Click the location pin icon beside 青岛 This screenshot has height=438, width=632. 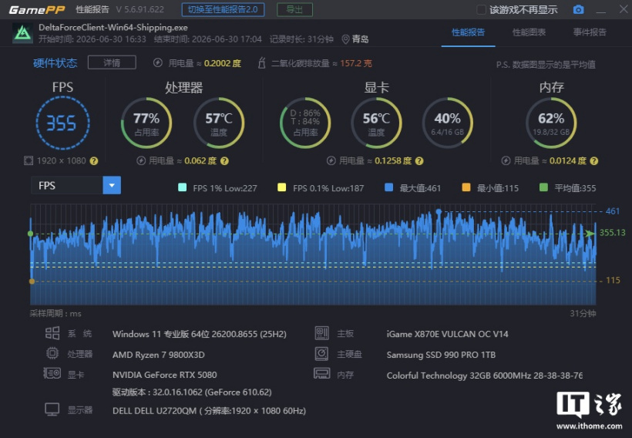point(345,39)
